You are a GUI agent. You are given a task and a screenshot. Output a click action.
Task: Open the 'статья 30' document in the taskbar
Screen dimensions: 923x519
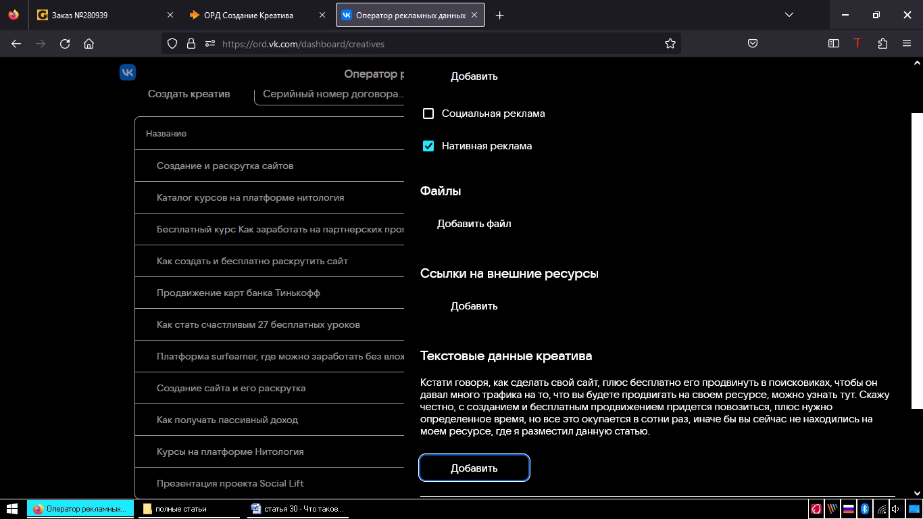(x=298, y=509)
